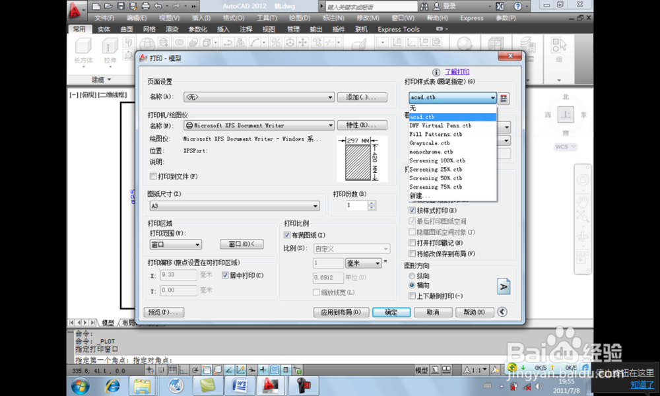The height and width of the screenshot is (396, 660).
Task: Select monochrome.ctb in plot style list
Action: (x=453, y=152)
